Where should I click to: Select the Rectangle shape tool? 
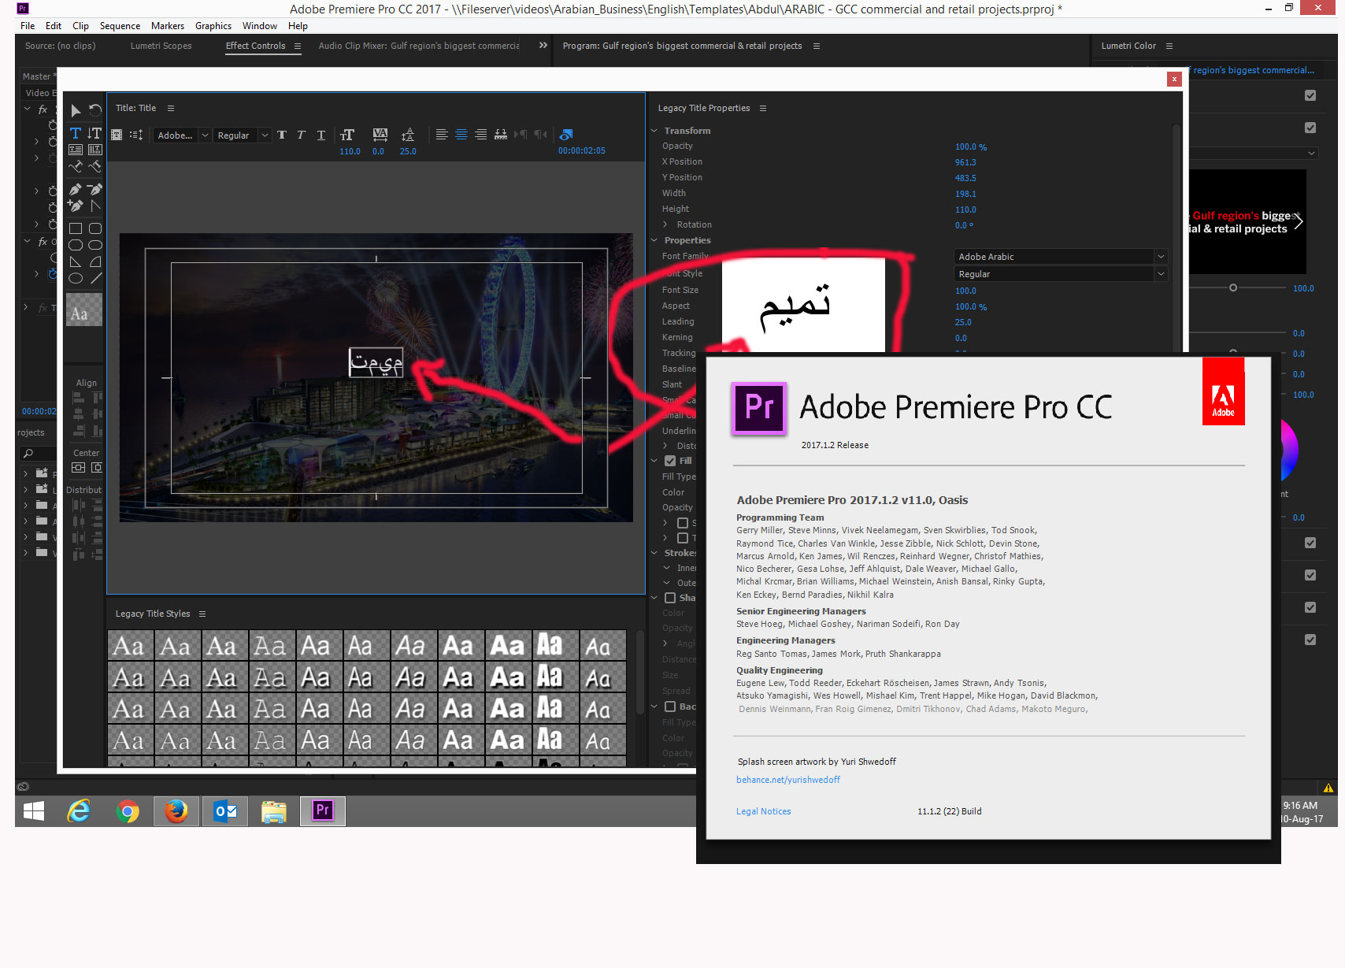click(76, 228)
